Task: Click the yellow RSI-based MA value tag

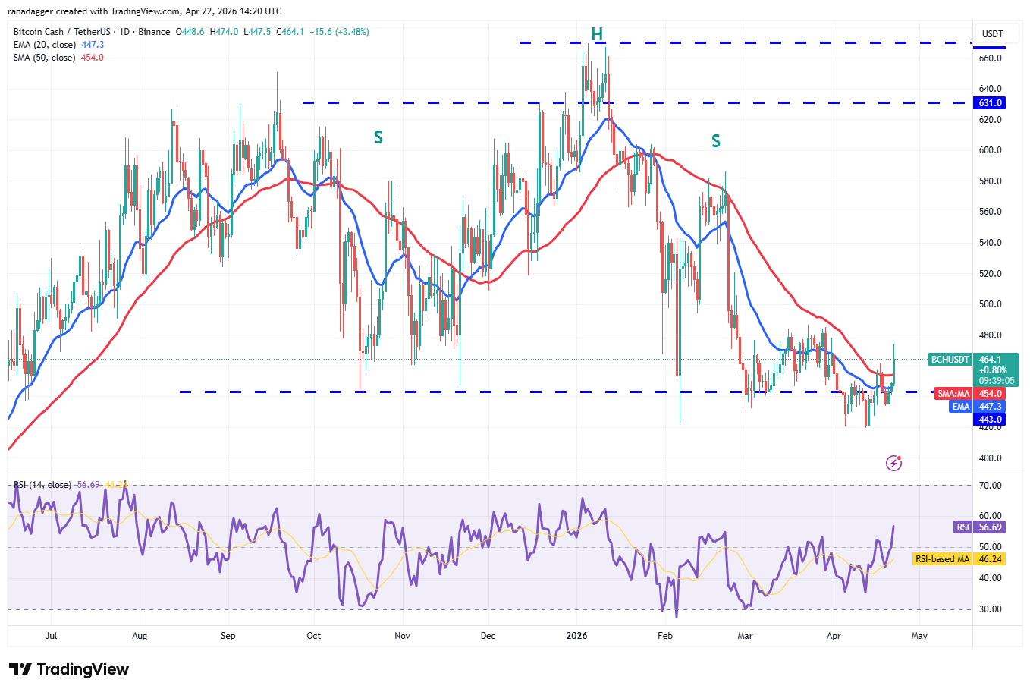Action: [x=959, y=559]
